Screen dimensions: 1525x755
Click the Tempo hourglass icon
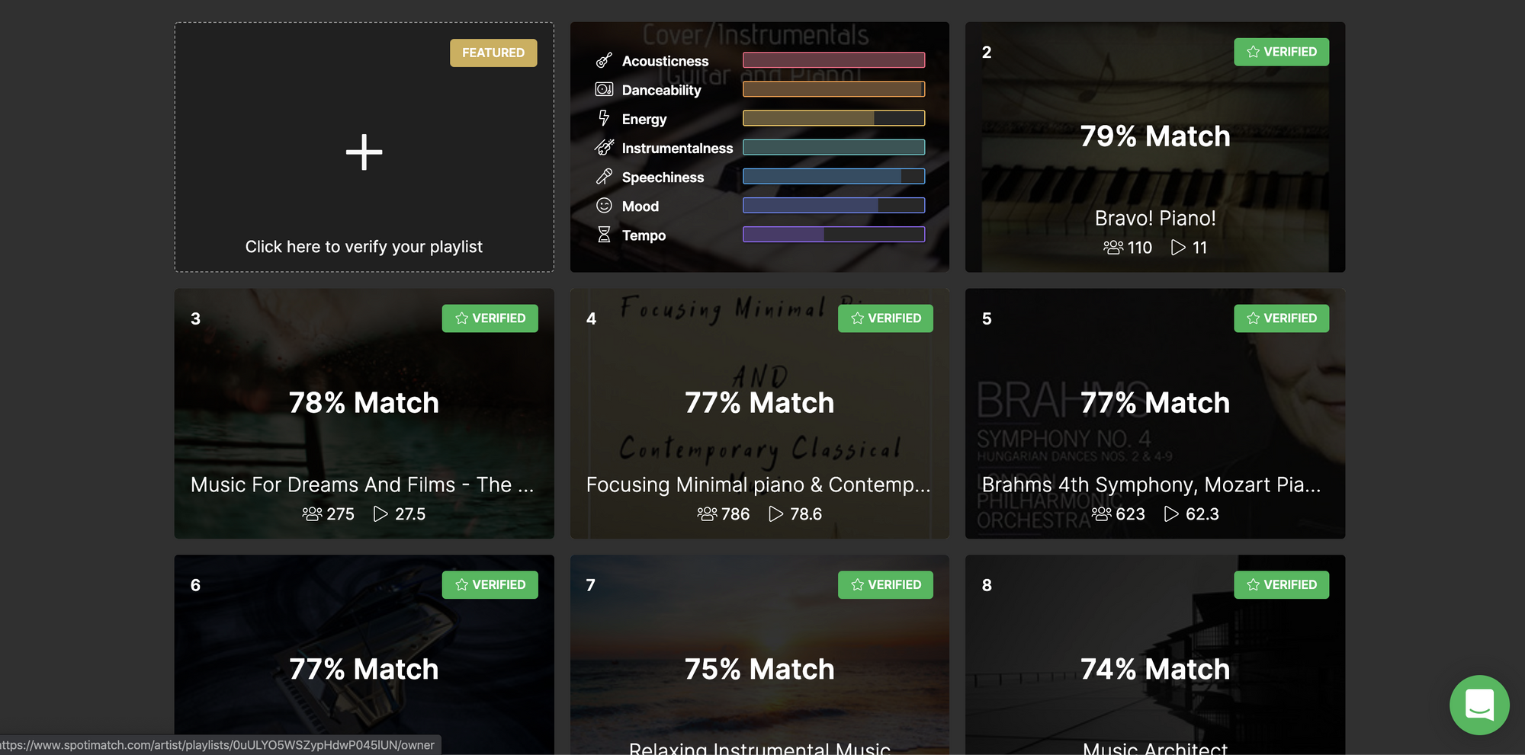604,235
